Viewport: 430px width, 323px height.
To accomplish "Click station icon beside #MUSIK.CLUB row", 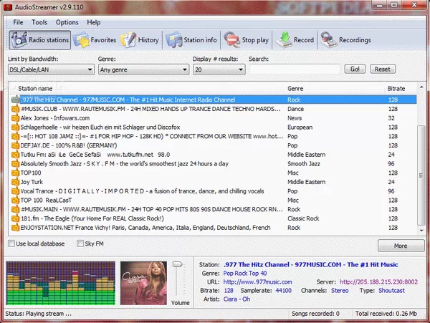I will pyautogui.click(x=15, y=109).
